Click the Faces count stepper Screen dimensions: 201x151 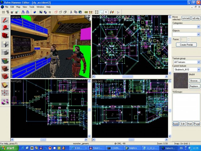click(x=188, y=39)
